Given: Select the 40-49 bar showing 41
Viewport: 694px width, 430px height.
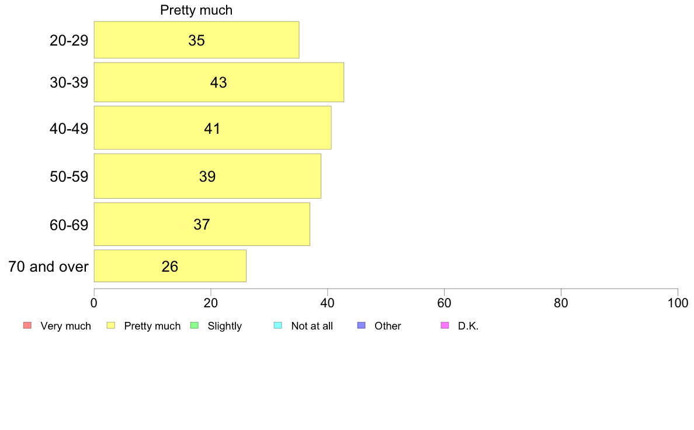Looking at the screenshot, I should tap(213, 127).
